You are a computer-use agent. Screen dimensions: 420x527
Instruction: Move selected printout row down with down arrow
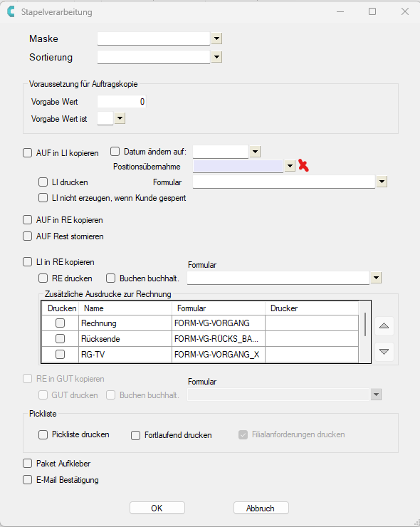(x=384, y=352)
